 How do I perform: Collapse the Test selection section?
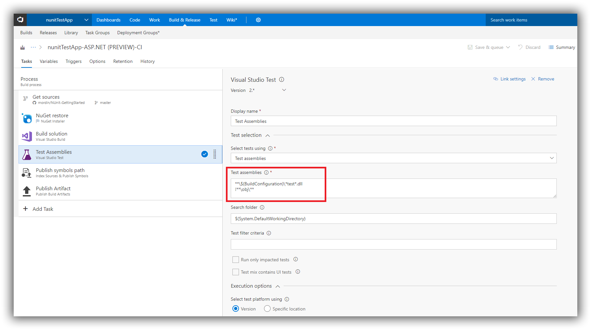click(268, 136)
